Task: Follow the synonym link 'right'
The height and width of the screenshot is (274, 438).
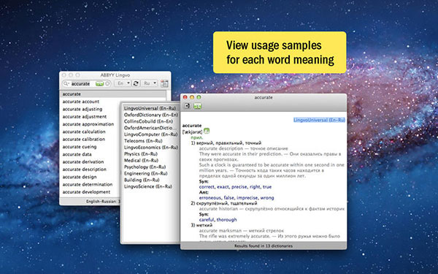Action: pos(255,187)
